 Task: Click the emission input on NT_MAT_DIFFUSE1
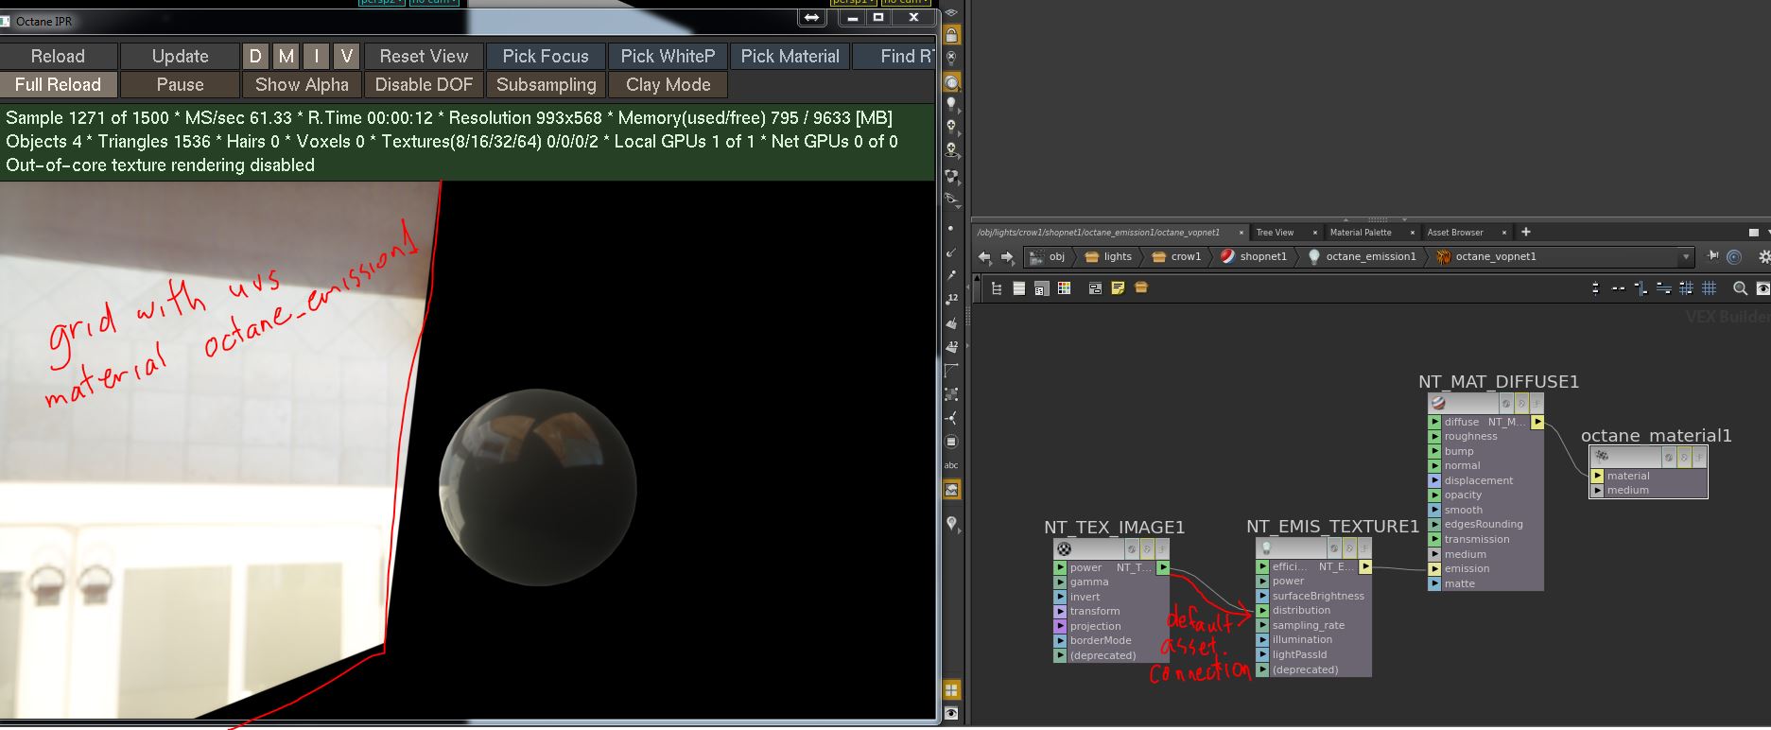point(1434,569)
